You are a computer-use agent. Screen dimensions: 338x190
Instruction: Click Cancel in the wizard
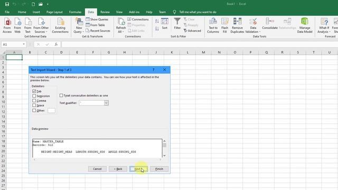[x=97, y=169]
